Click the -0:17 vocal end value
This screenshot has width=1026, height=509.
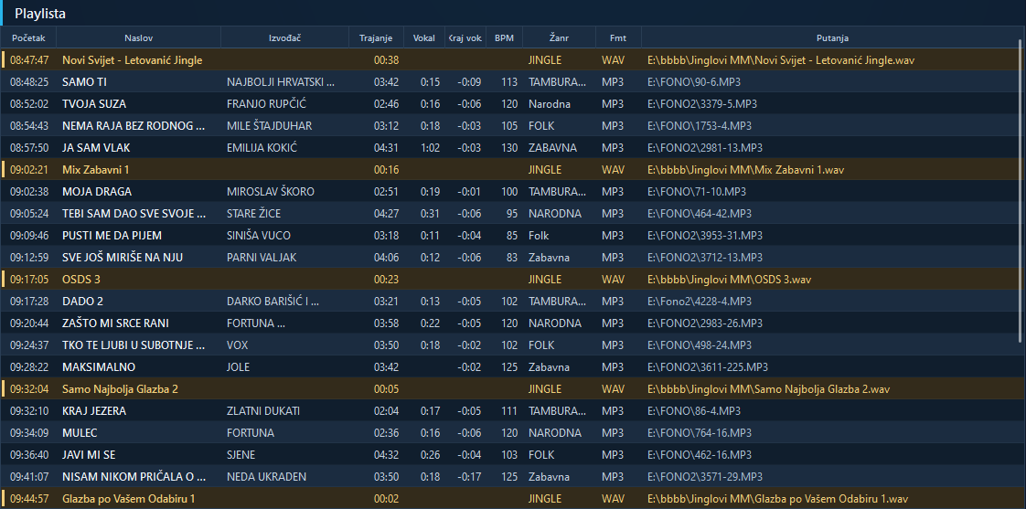pyautogui.click(x=469, y=476)
